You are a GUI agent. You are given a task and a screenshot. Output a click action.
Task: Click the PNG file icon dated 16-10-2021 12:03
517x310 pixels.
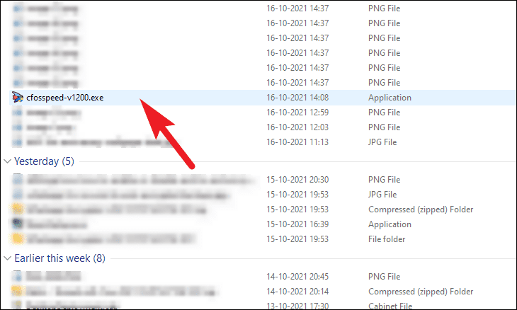click(x=18, y=127)
